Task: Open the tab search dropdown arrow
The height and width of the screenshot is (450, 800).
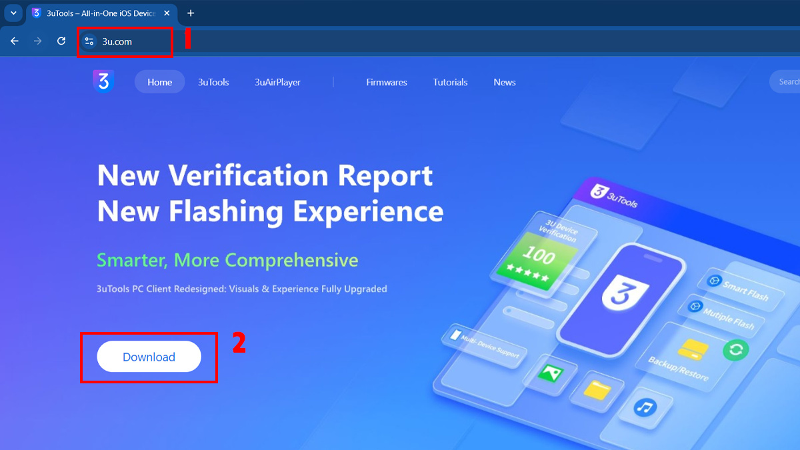Action: [x=13, y=13]
